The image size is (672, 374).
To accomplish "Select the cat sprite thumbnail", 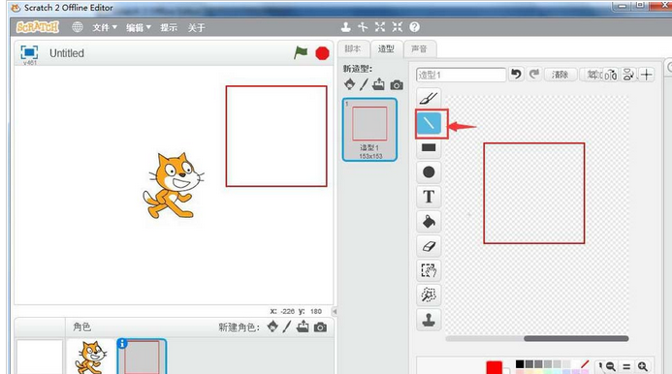I will click(x=91, y=357).
